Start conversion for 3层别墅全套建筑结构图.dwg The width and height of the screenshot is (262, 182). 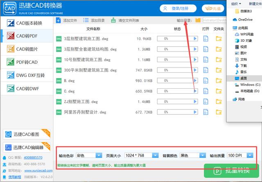tap(195, 49)
